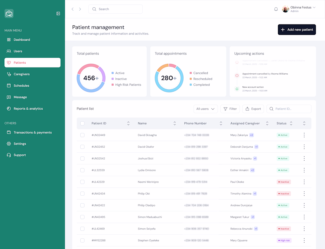Screen dimensions: 325x249
Task: Check the box for patient #JN32449
Action: tap(82, 135)
